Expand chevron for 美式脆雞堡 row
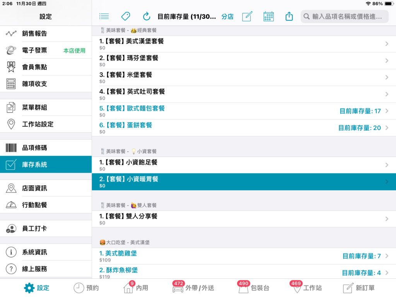The height and width of the screenshot is (297, 396). [387, 256]
